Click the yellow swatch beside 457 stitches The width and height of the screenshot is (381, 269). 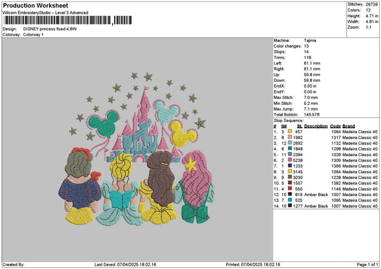pos(290,131)
